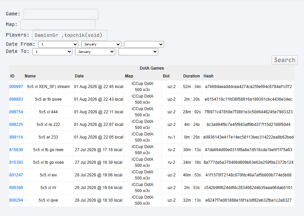Click the DotA Games table title
Viewport: 304px width, 216px height.
[152, 68]
